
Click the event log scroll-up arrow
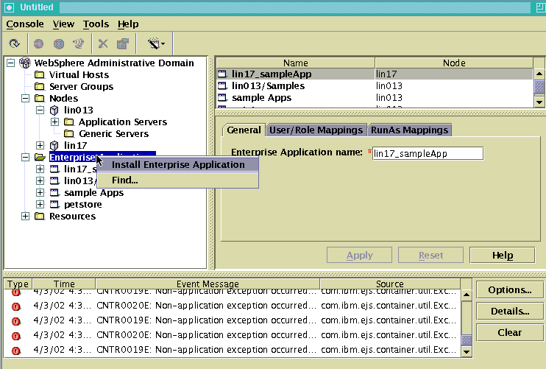[467, 295]
